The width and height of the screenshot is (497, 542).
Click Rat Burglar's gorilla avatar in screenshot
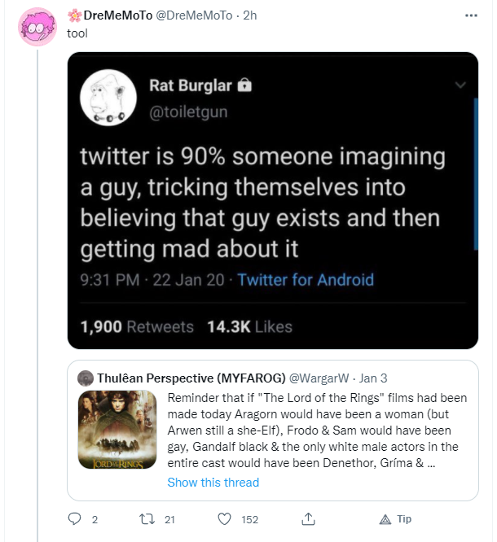pos(108,98)
